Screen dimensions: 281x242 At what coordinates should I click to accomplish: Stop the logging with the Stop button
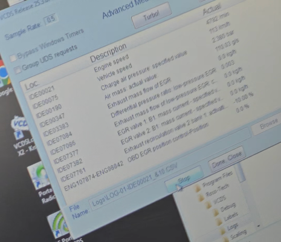[x=184, y=179]
